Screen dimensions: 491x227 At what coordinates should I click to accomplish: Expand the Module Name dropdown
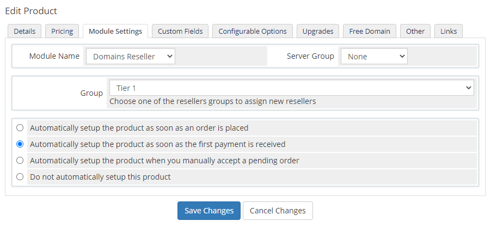click(x=131, y=56)
